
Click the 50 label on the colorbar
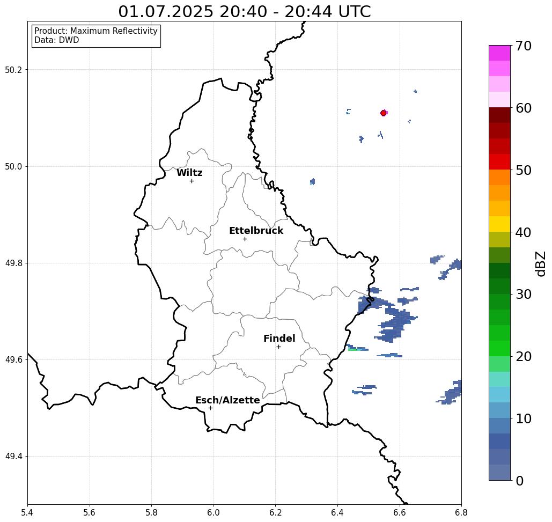[524, 170]
